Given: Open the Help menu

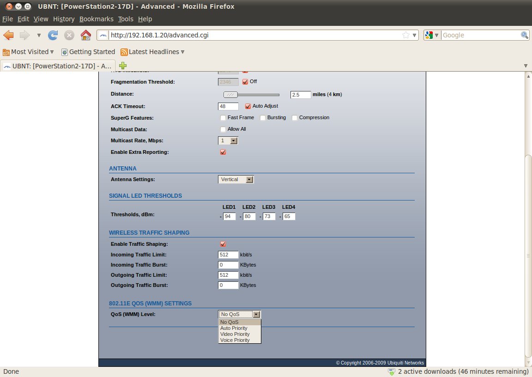Looking at the screenshot, I should pos(145,19).
